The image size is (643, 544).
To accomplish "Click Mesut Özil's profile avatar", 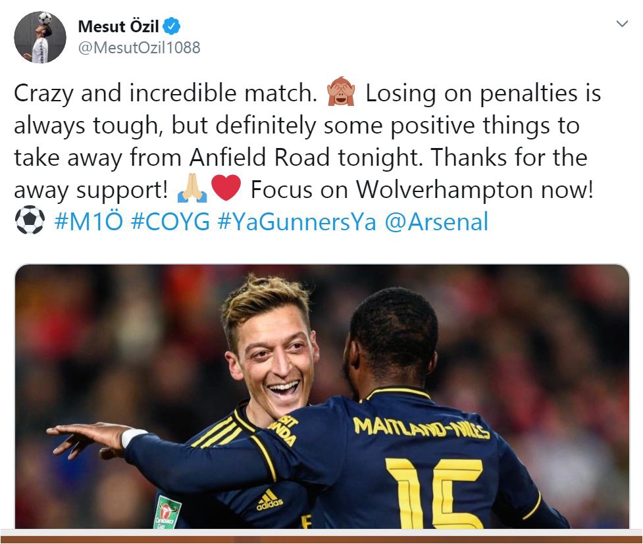I will [39, 37].
